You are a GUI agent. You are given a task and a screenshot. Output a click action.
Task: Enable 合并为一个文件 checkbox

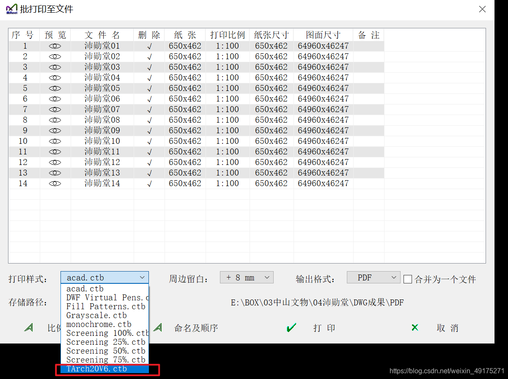(408, 279)
